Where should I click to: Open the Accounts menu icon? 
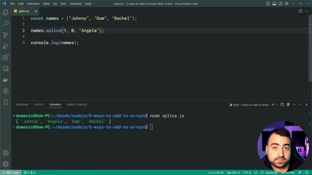coord(5,153)
